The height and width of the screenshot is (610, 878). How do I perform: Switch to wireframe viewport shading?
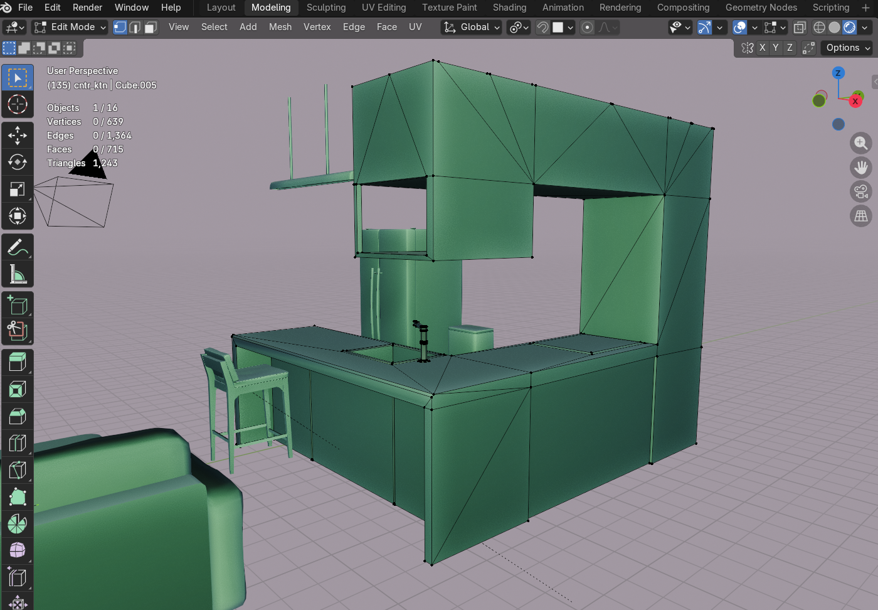819,28
